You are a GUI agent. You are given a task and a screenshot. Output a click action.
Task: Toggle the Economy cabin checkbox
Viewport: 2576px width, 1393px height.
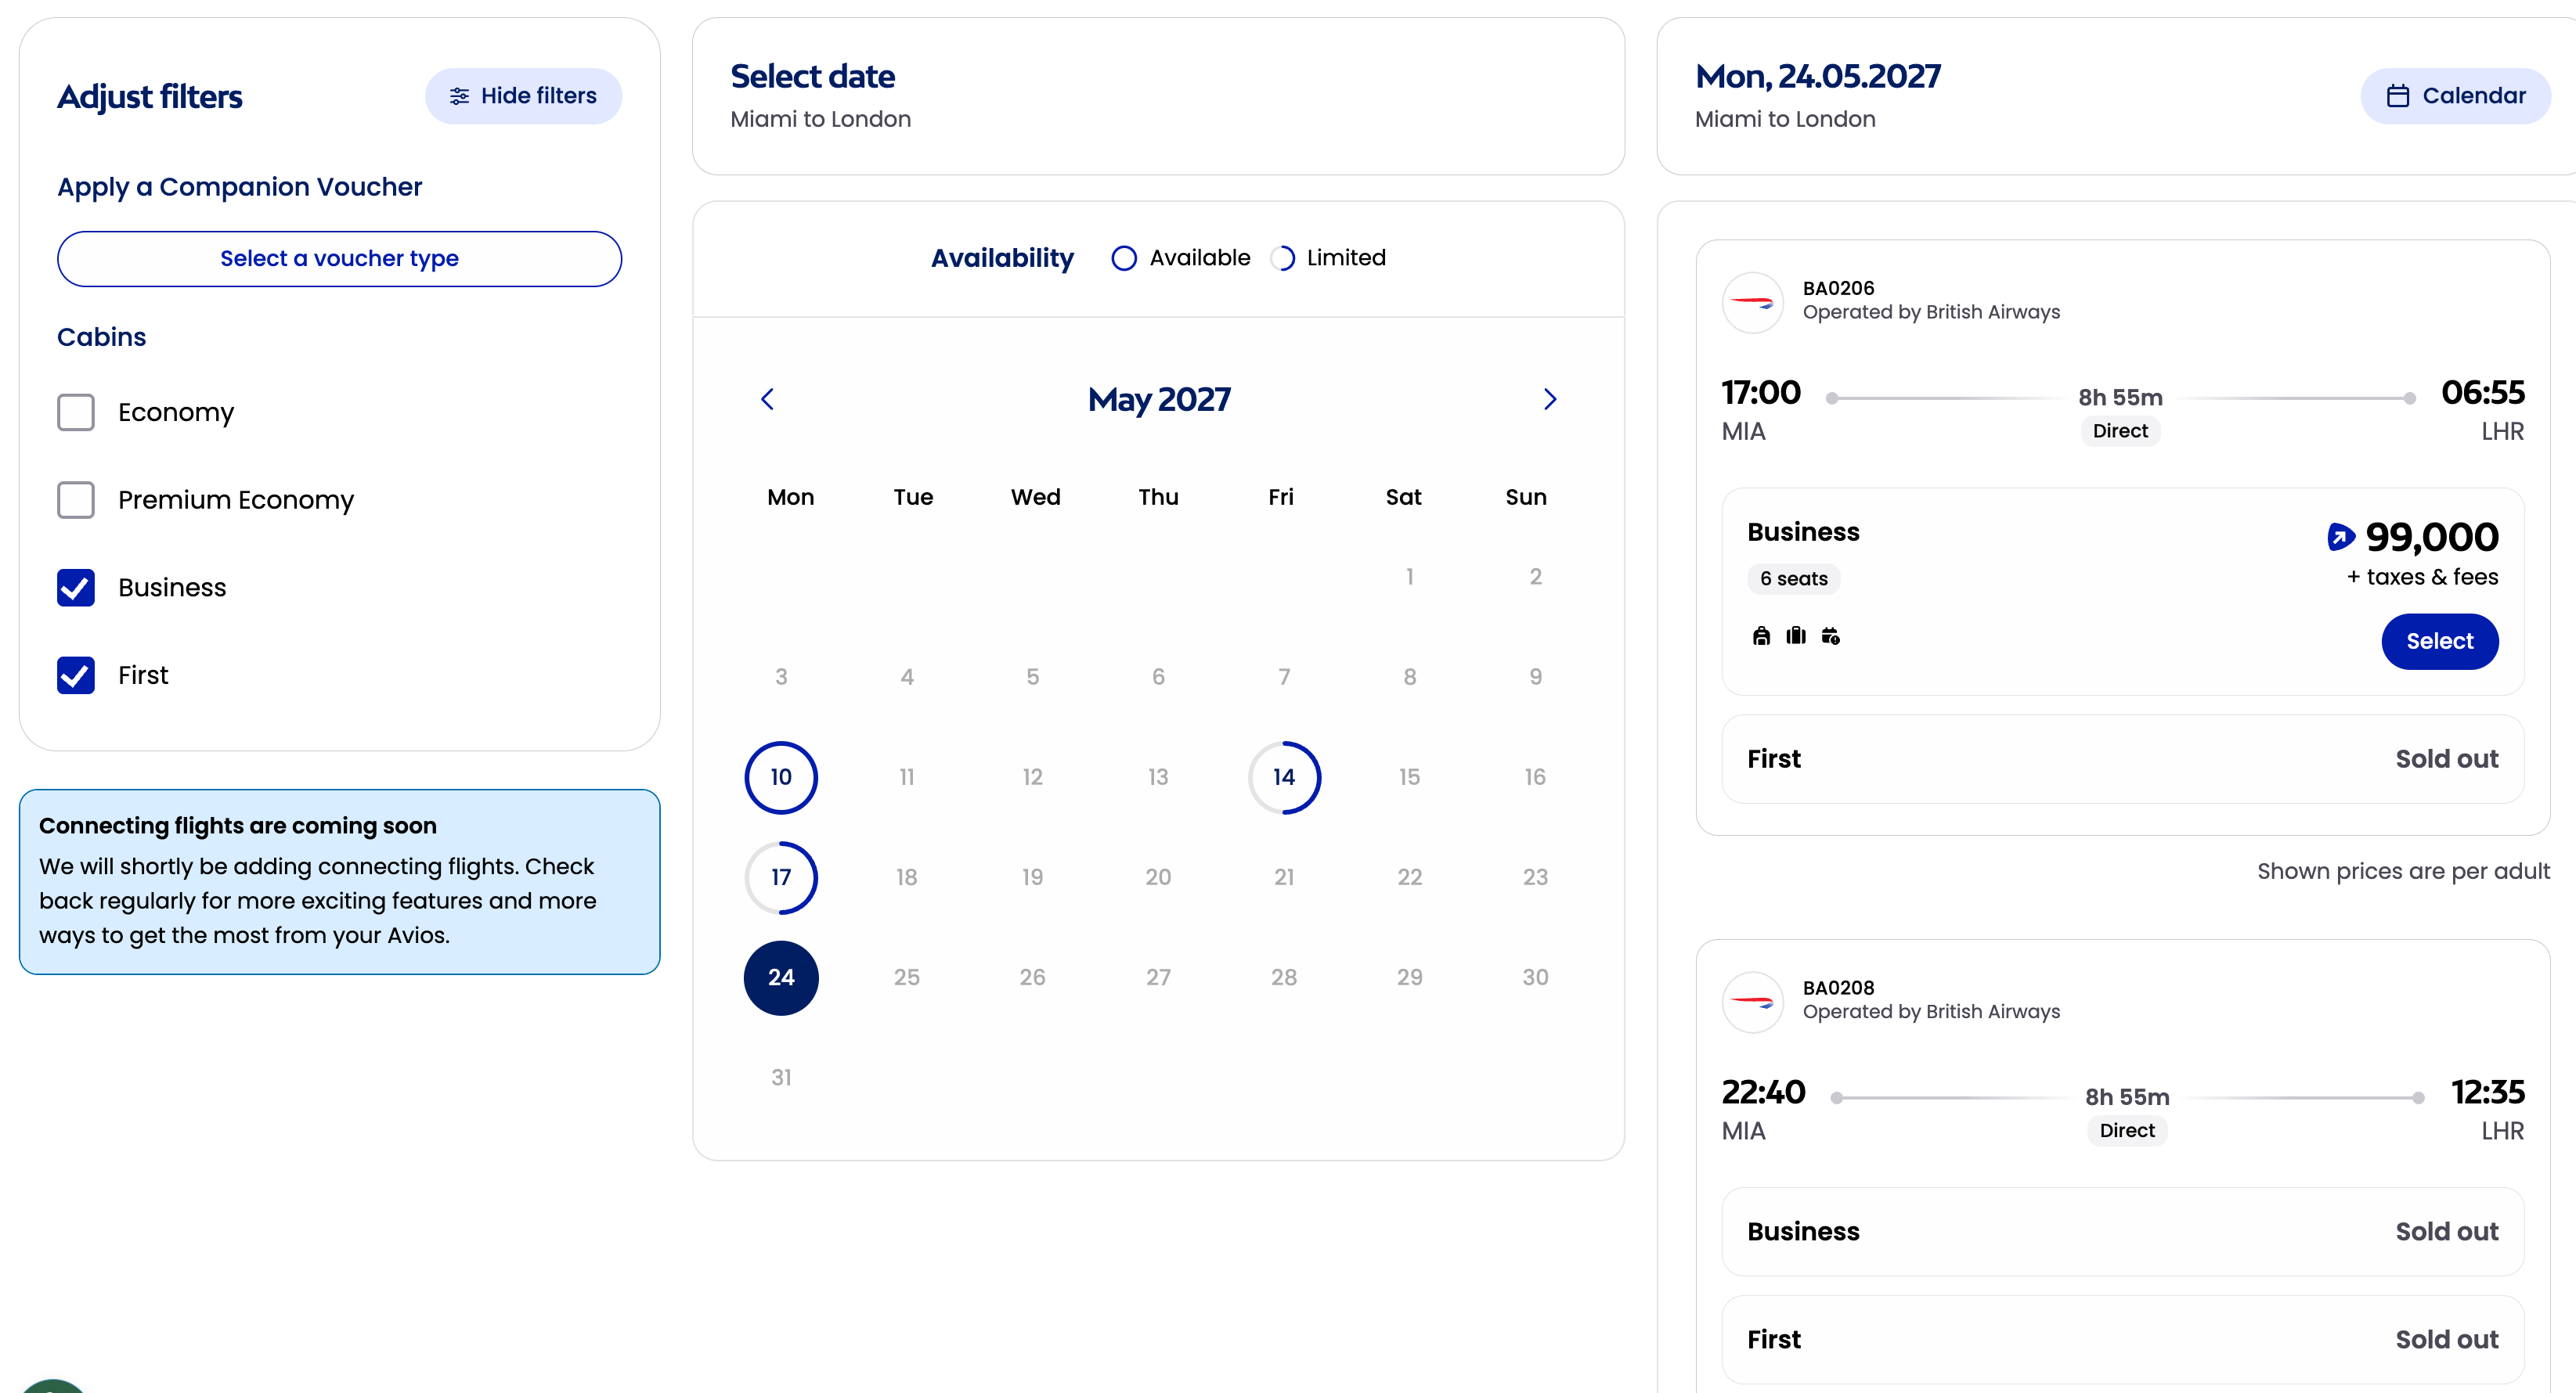click(76, 412)
